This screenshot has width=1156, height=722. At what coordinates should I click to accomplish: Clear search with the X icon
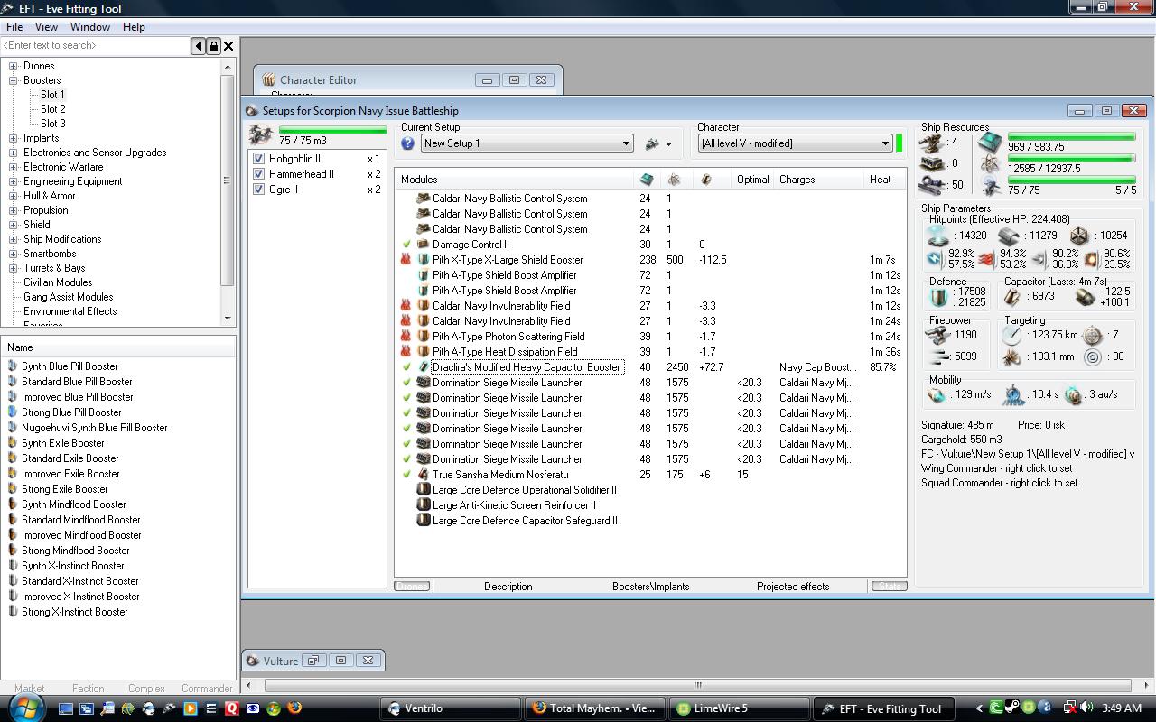coord(228,45)
